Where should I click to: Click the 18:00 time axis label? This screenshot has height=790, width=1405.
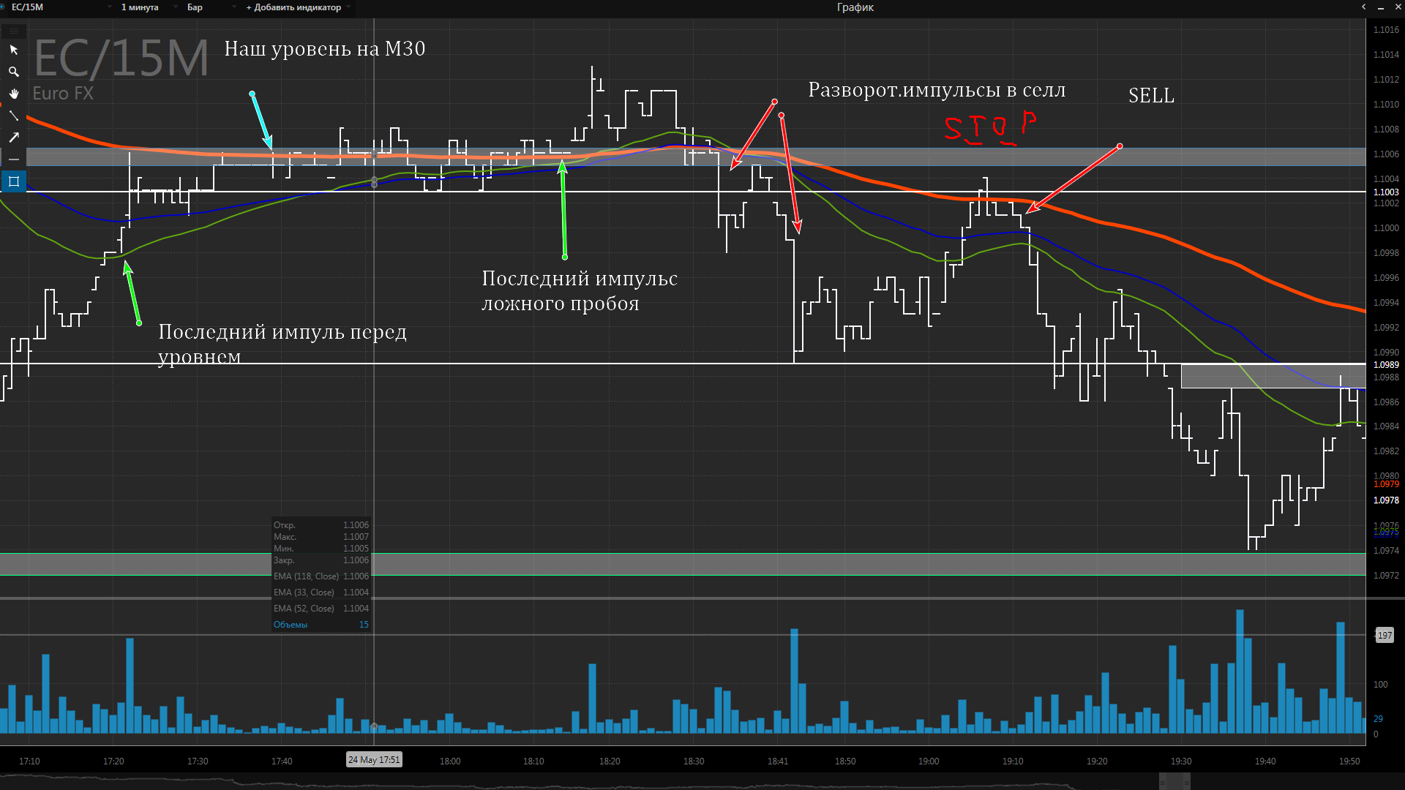[450, 761]
